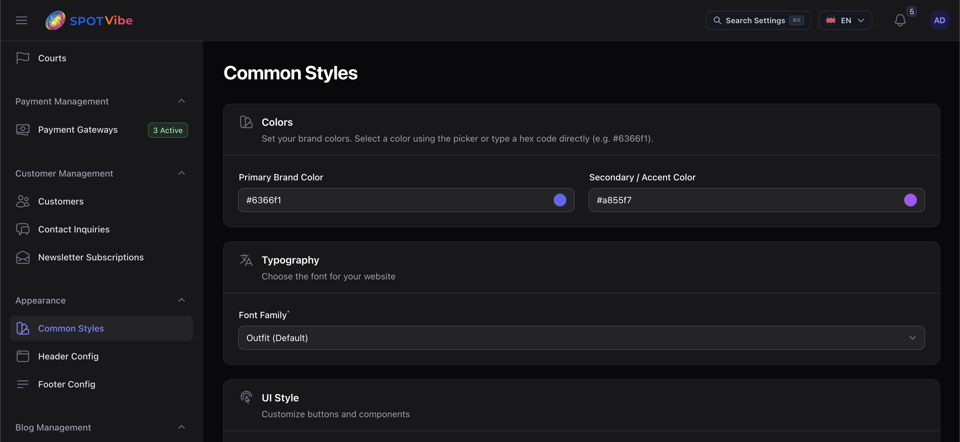Open the AD user avatar menu
960x442 pixels.
pos(939,20)
